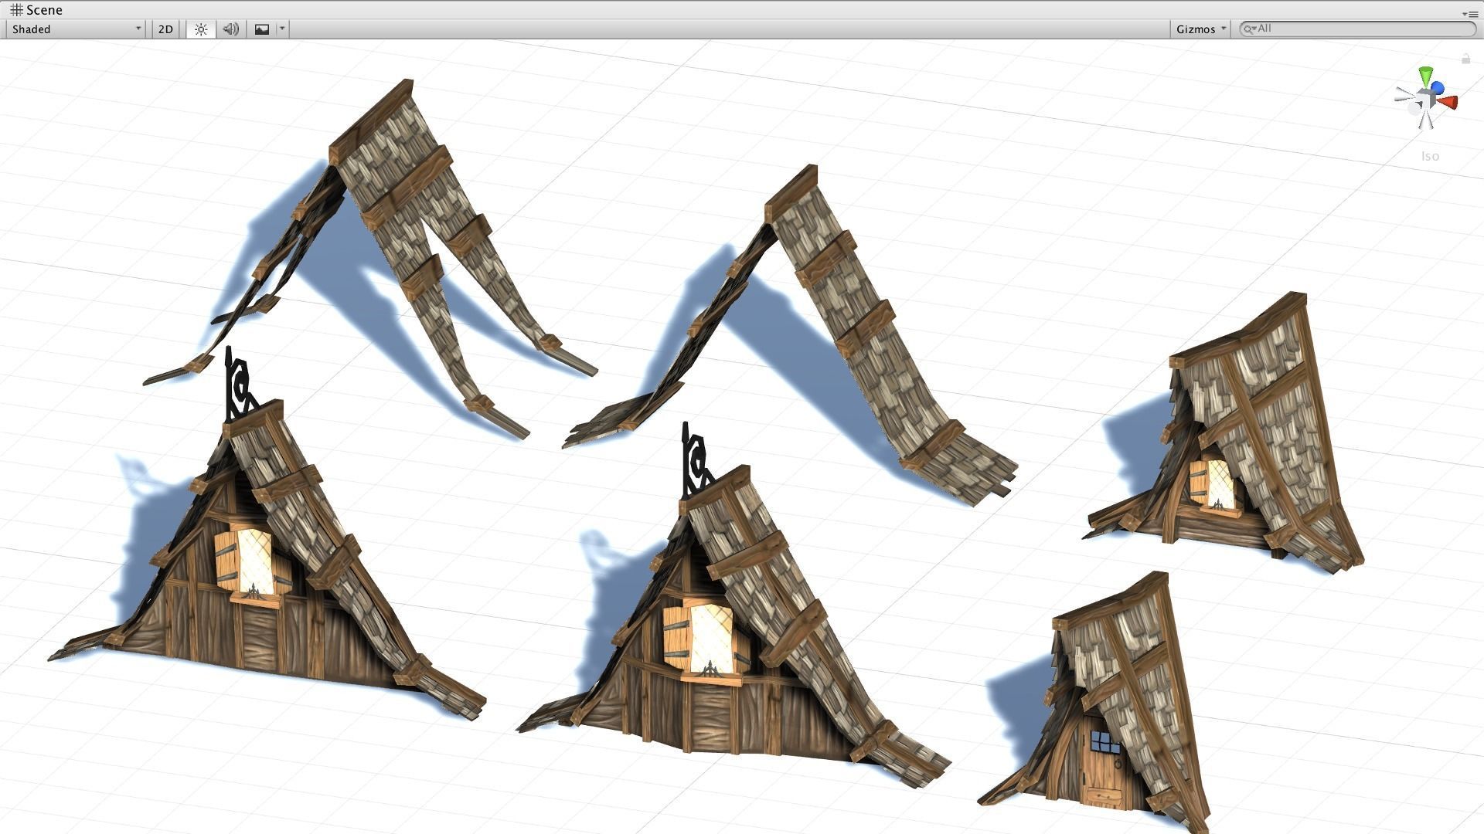The image size is (1484, 834).
Task: Open effects dropdown arrow beside image icon
Action: click(x=282, y=29)
